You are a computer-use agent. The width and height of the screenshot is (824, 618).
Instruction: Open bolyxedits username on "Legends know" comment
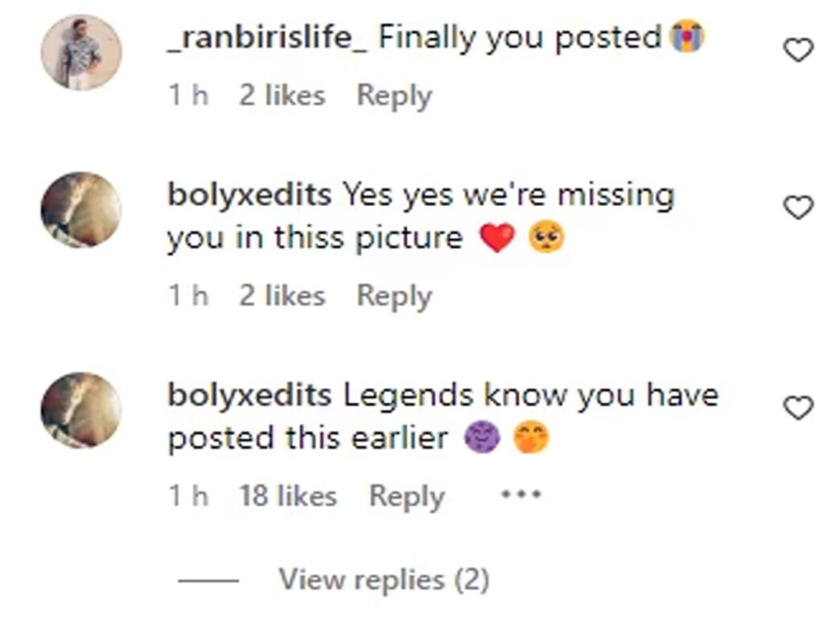(x=249, y=394)
